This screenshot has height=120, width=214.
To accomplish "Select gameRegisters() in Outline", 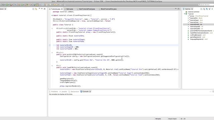I will [x=196, y=37].
